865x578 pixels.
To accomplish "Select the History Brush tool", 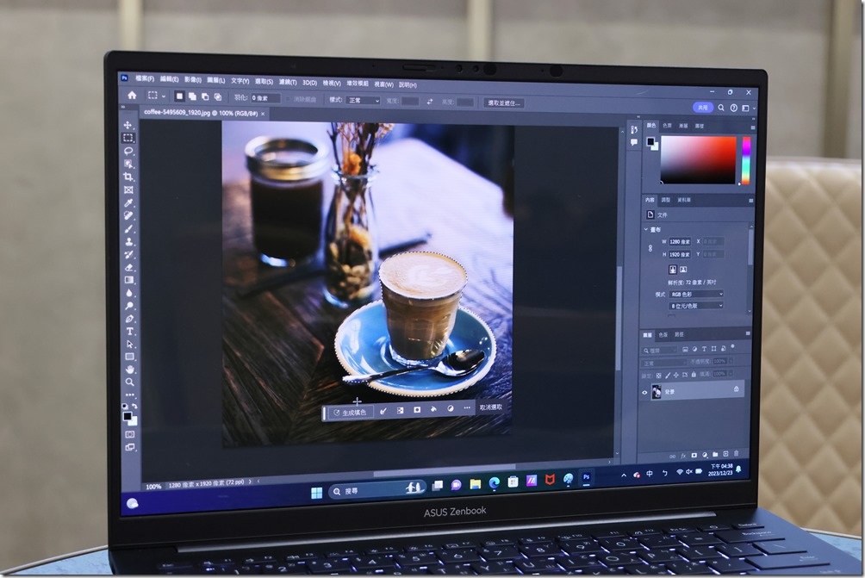I will 129,254.
